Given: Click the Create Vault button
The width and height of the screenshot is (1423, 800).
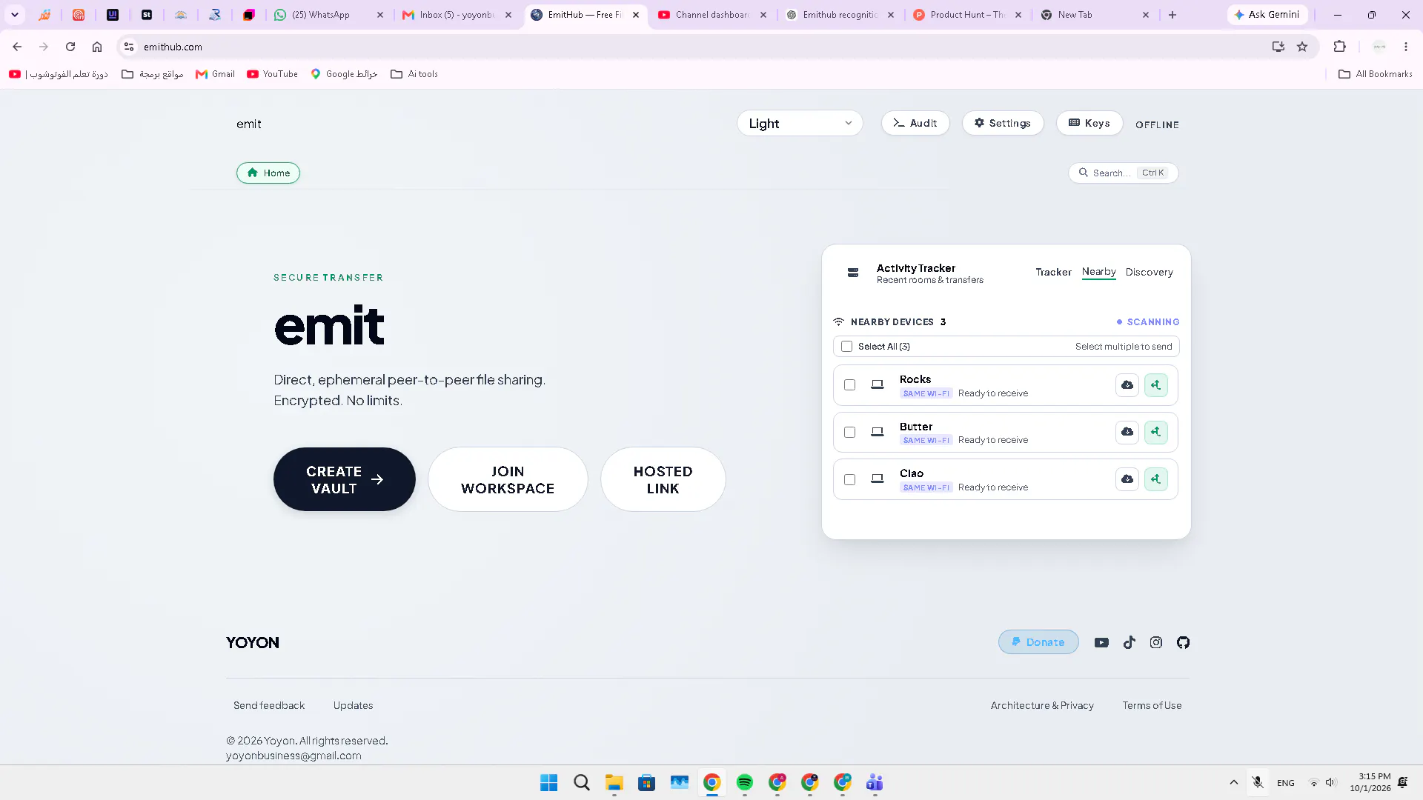Looking at the screenshot, I should point(344,479).
